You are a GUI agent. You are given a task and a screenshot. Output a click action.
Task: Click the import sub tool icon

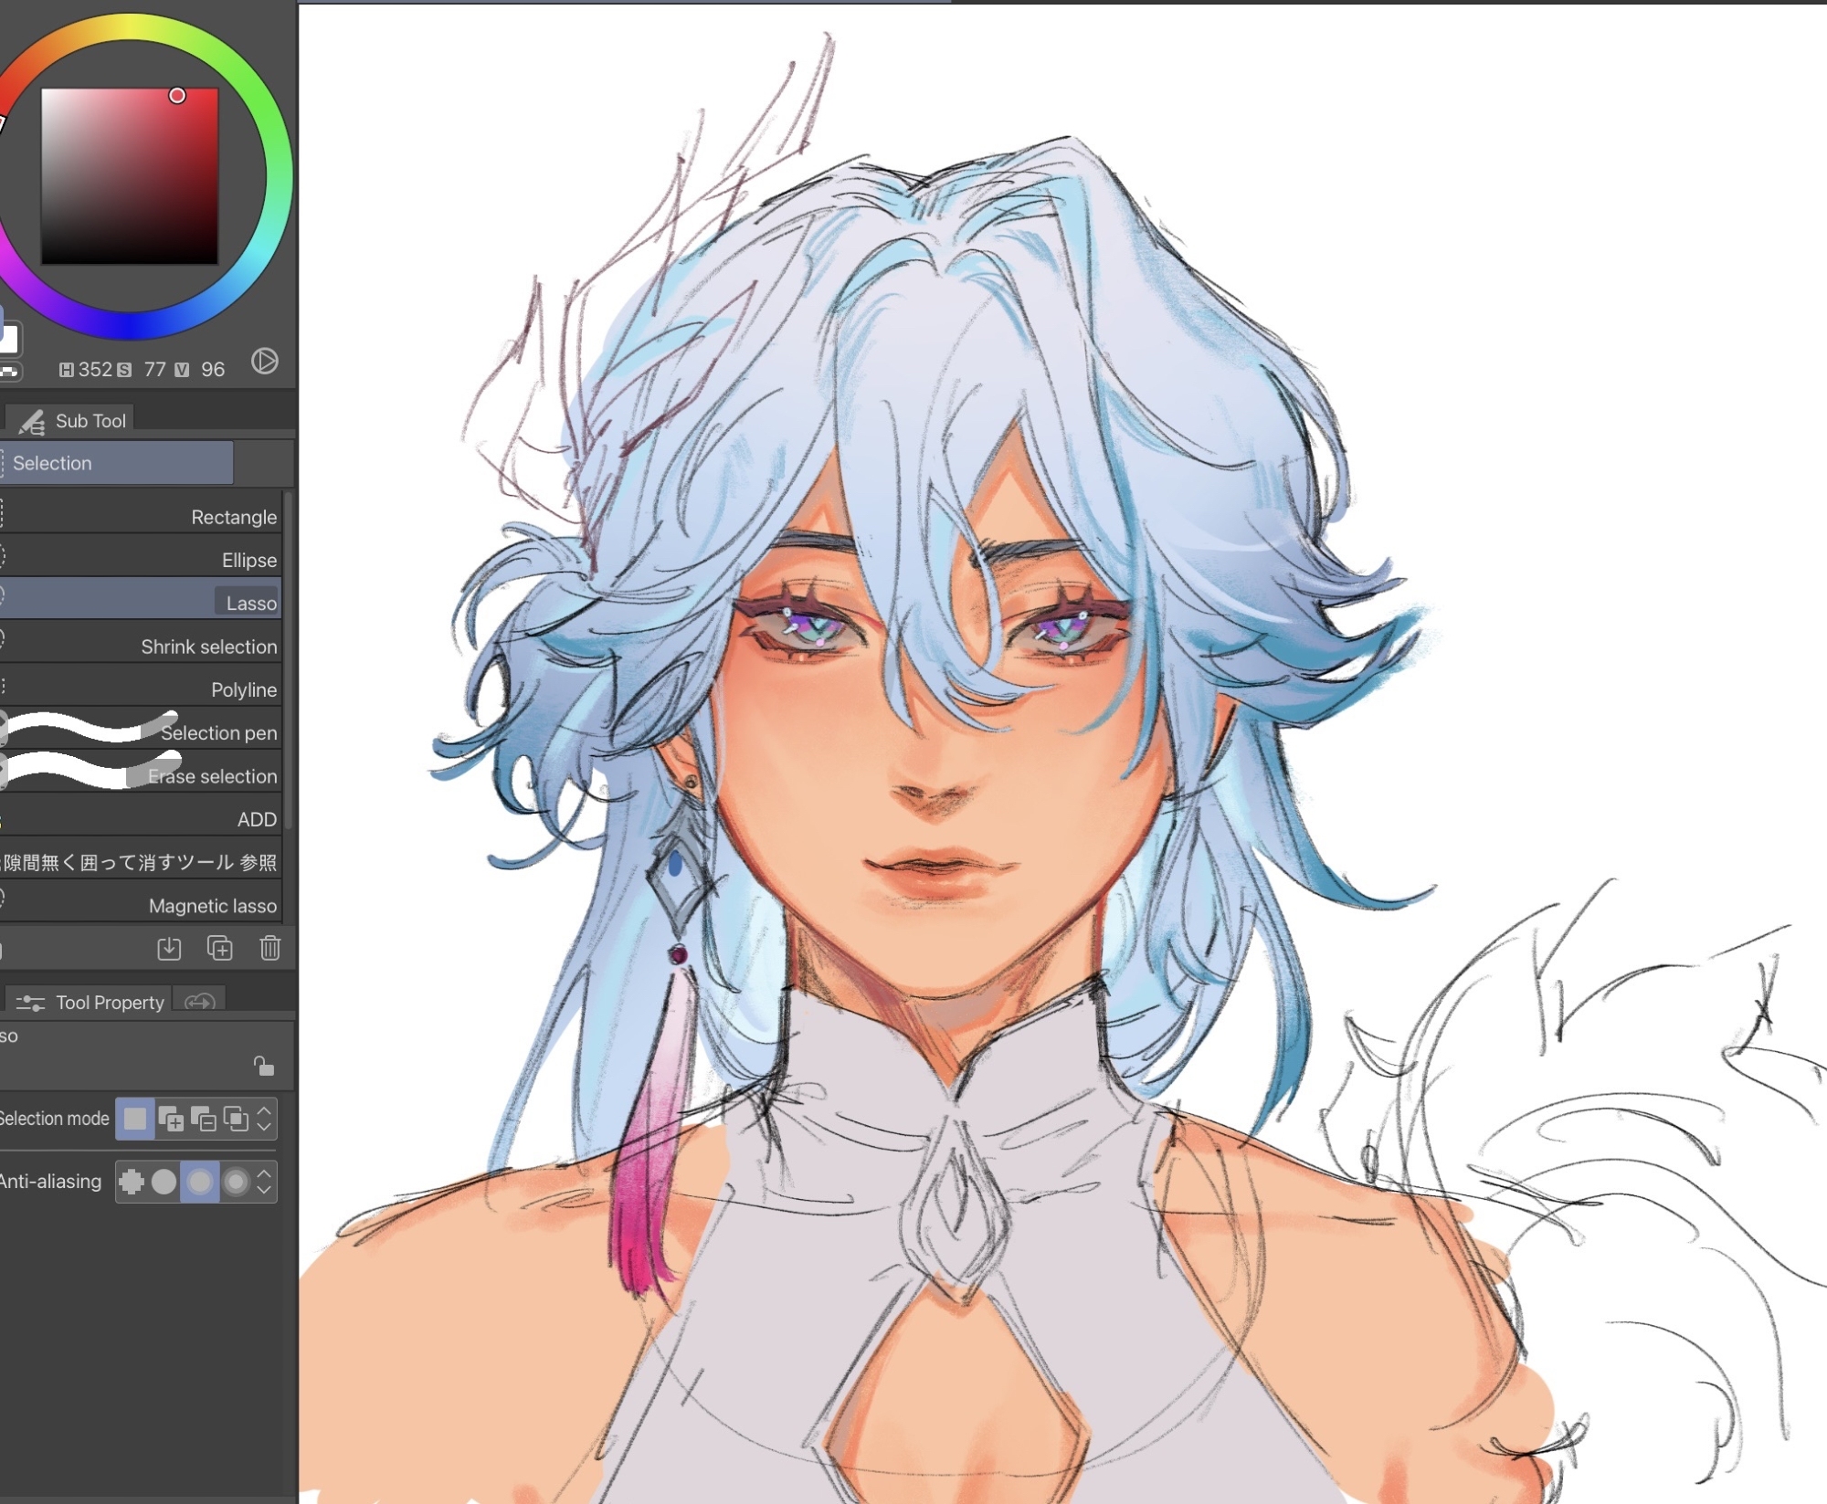(169, 949)
